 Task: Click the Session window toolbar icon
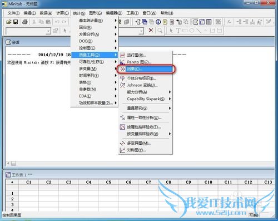tap(195, 22)
